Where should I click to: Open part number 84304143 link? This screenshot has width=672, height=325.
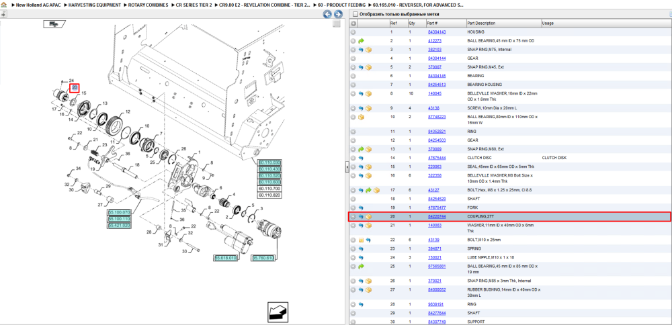(x=437, y=32)
